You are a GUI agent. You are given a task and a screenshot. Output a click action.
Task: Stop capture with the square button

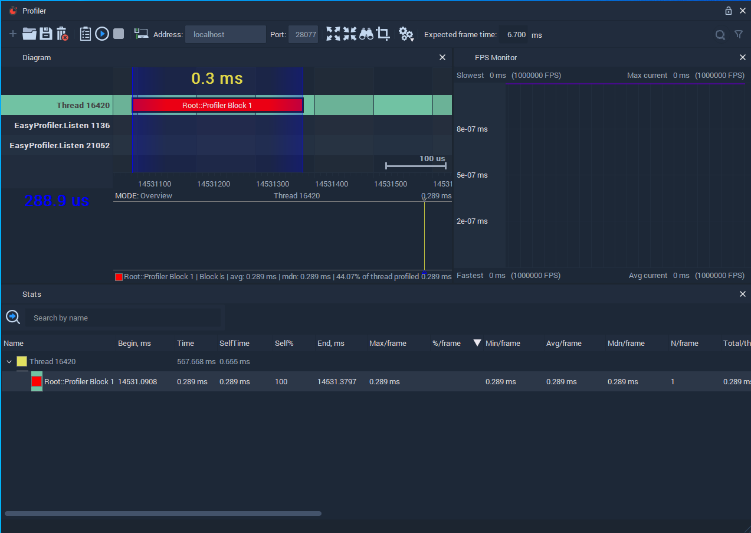[119, 34]
